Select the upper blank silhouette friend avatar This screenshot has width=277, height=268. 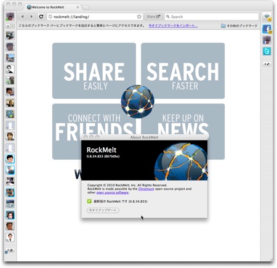click(x=10, y=125)
